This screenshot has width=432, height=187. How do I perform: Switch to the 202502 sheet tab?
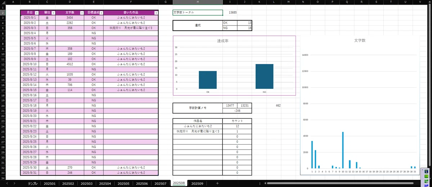[x=68, y=183]
